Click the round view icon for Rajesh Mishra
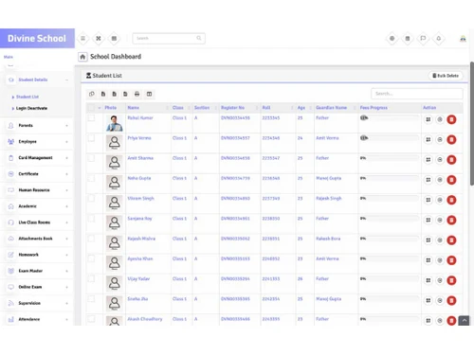Screen dimensions: 474x355 point(440,240)
